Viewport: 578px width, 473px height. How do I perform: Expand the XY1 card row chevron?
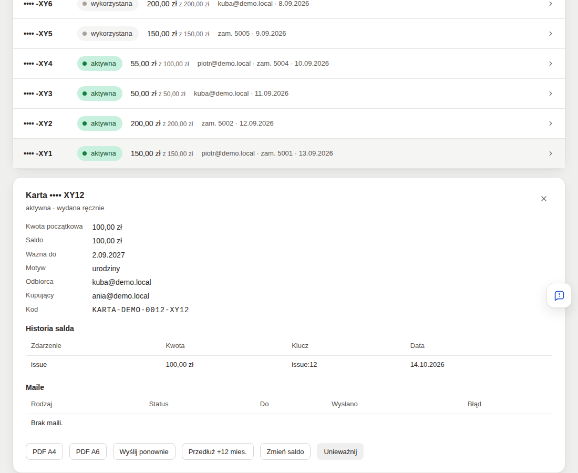click(550, 153)
